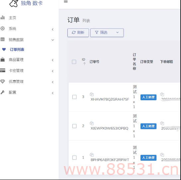Screen dimensions: 181x180
Task: Select the checkbox for order ID 3
Action: point(74,97)
